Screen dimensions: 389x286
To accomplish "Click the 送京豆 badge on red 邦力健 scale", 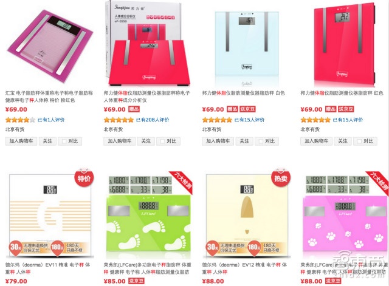I will pyautogui.click(x=346, y=109).
